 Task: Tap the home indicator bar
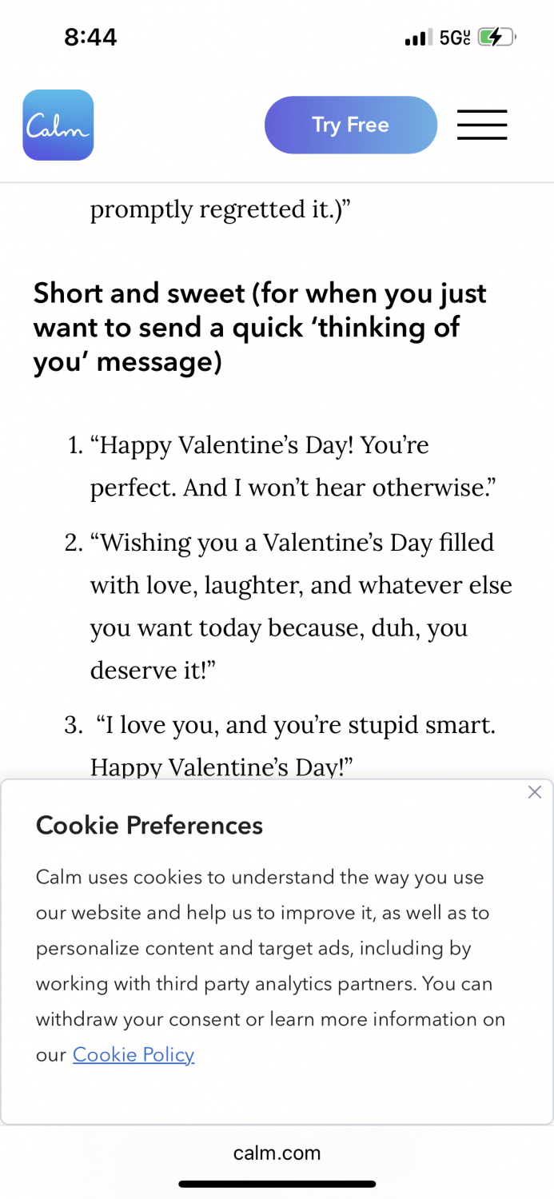pyautogui.click(x=277, y=1184)
